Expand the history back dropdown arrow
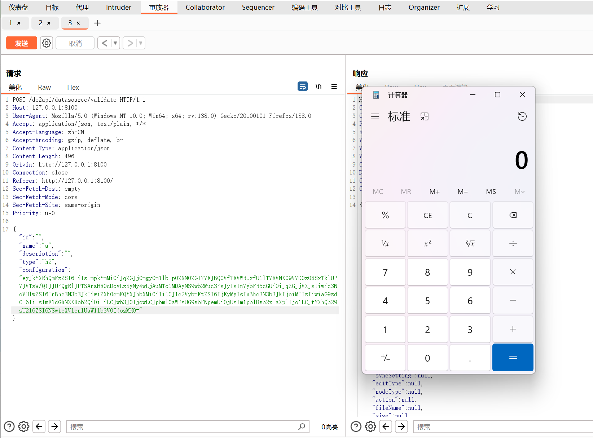 pos(115,43)
